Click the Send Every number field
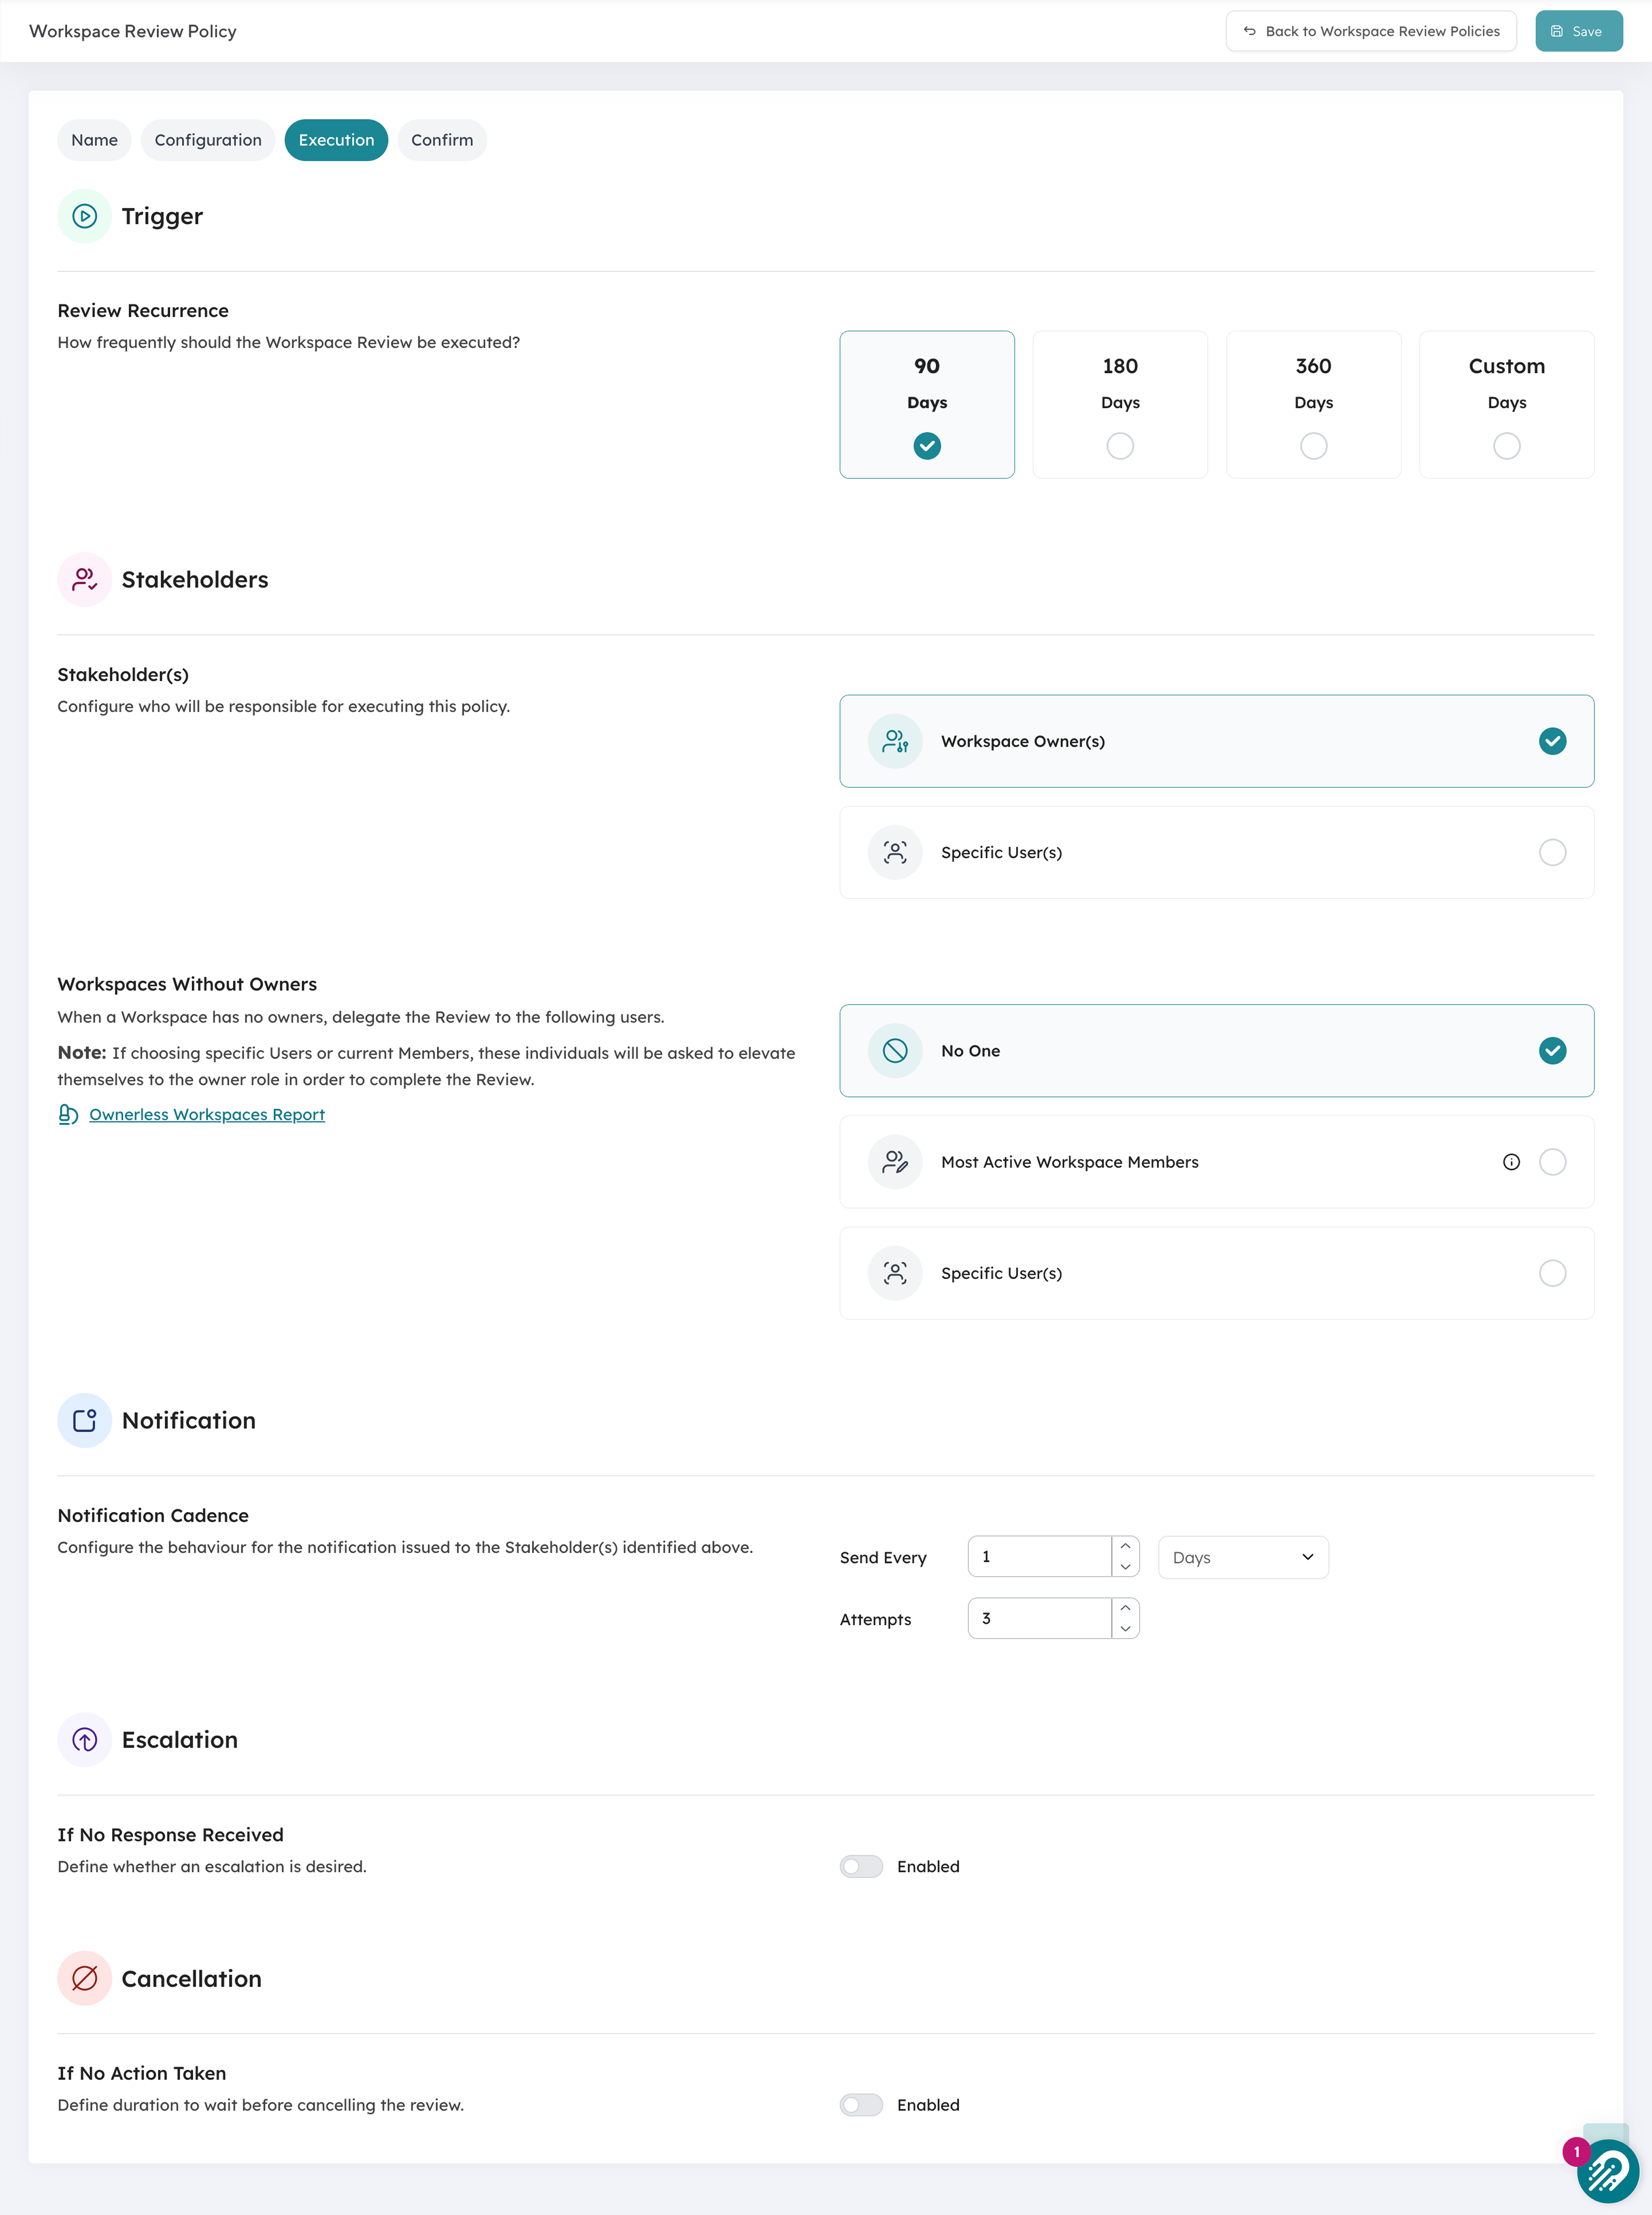The image size is (1652, 2215). point(1040,1557)
